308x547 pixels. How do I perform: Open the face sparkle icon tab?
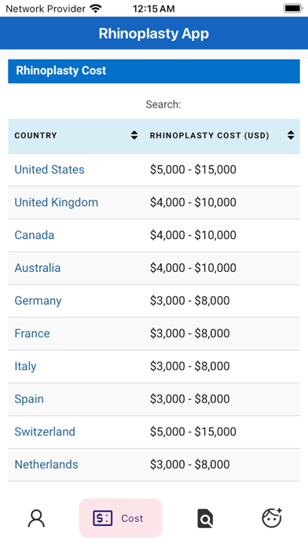(x=272, y=518)
